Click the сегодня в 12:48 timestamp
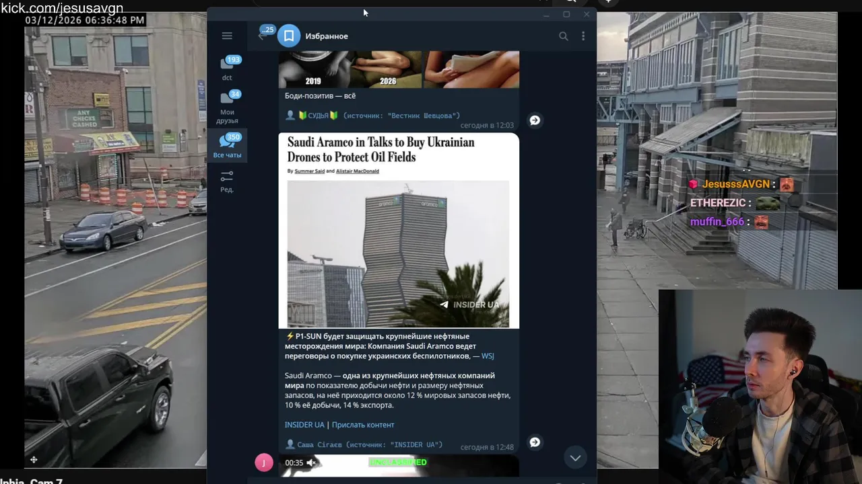The image size is (862, 484). [487, 447]
